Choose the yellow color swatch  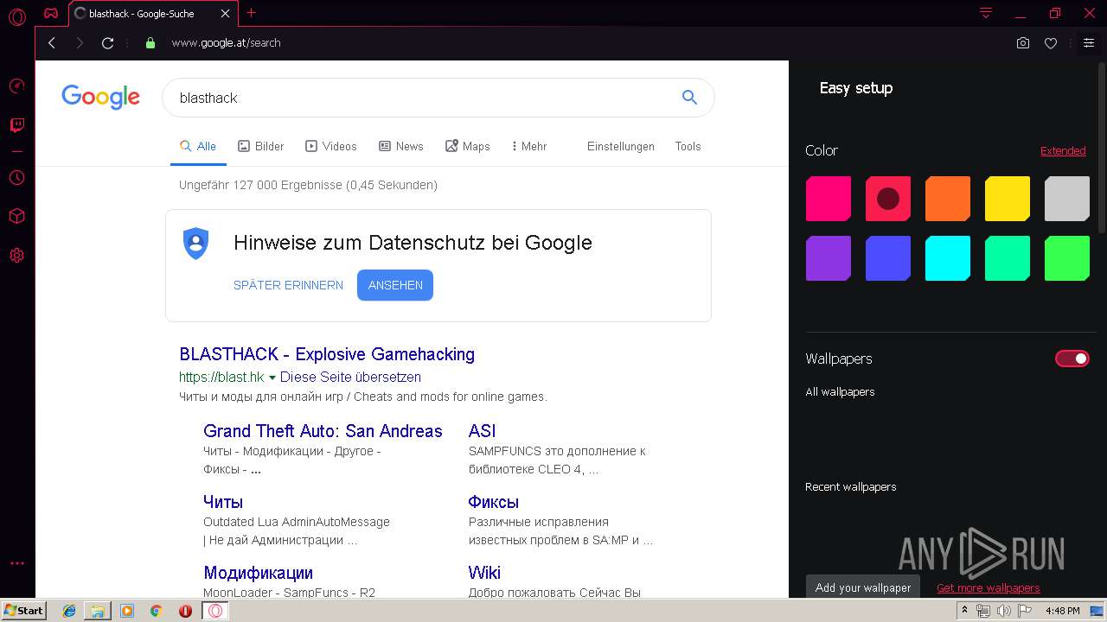[x=1008, y=199]
